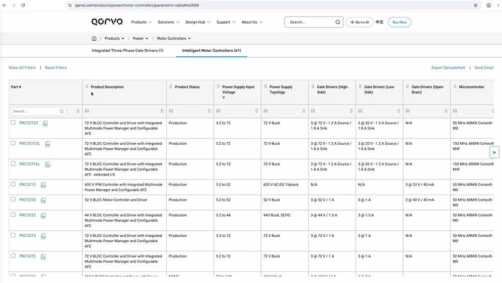502x283 pixels.
Task: Click browser back arrow
Action: pos(4,5)
